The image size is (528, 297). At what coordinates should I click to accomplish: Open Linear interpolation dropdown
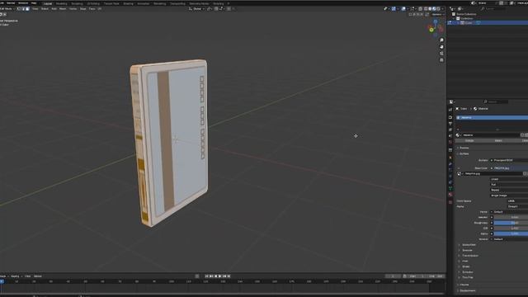click(x=509, y=179)
